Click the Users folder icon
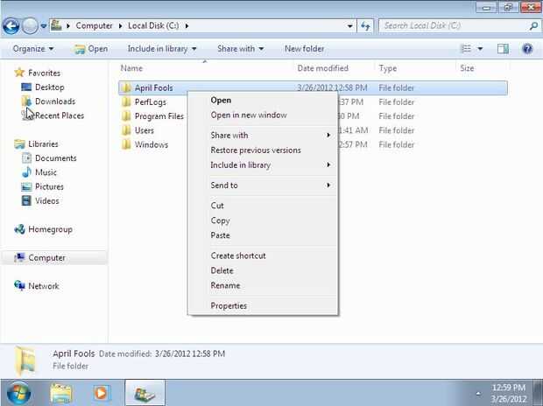543x406 pixels. click(x=126, y=130)
